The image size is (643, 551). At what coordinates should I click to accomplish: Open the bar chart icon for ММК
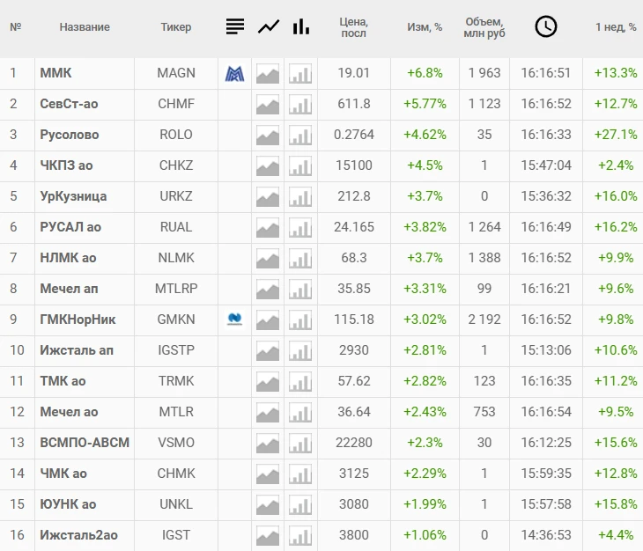[300, 74]
